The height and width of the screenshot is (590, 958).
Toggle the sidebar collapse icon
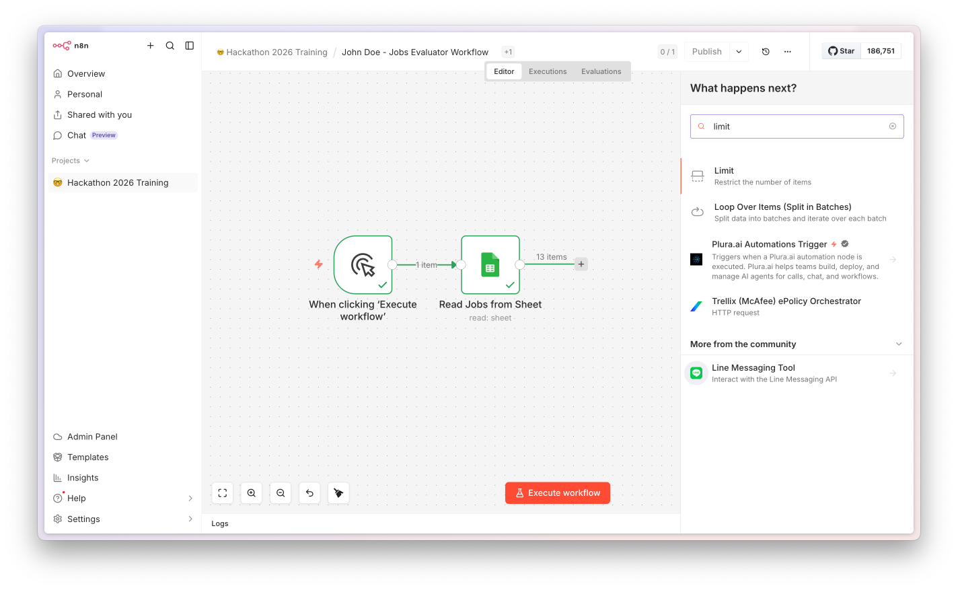190,46
